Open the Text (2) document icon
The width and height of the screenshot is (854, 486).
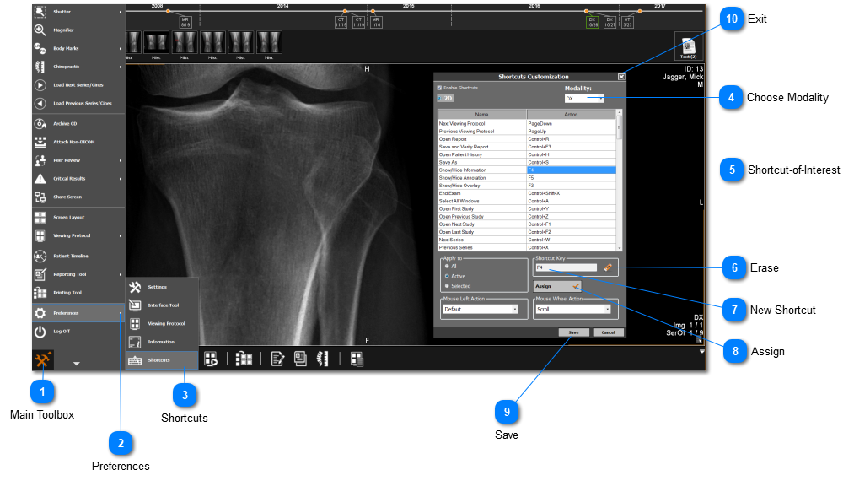coord(688,46)
